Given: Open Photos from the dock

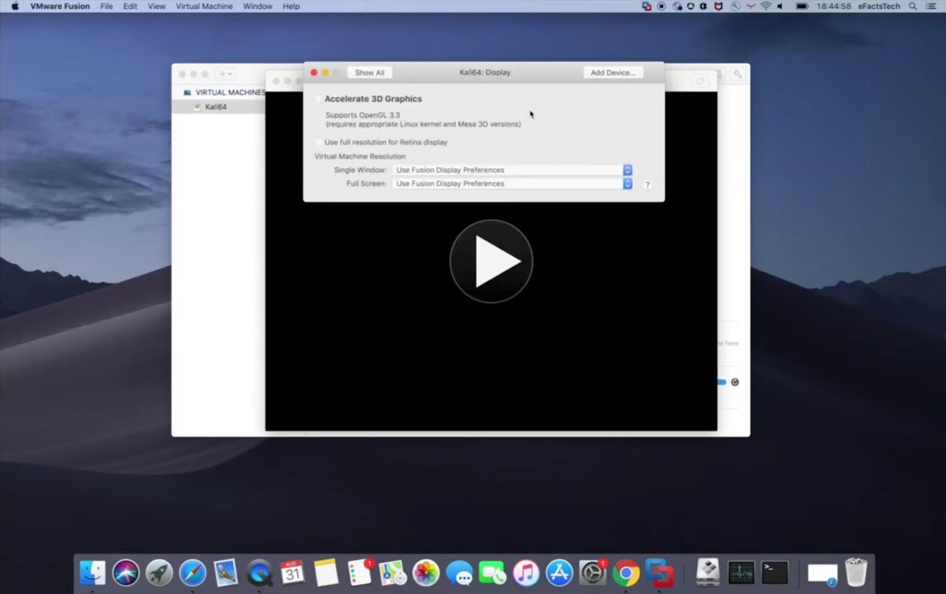Looking at the screenshot, I should click(426, 573).
